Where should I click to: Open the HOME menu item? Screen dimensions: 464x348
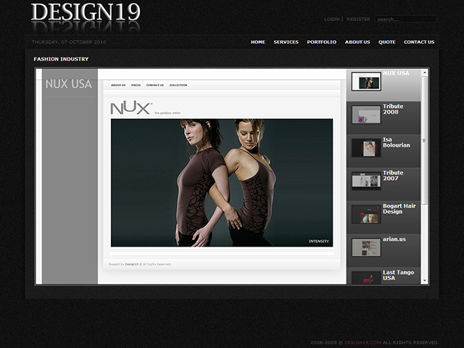pos(258,42)
